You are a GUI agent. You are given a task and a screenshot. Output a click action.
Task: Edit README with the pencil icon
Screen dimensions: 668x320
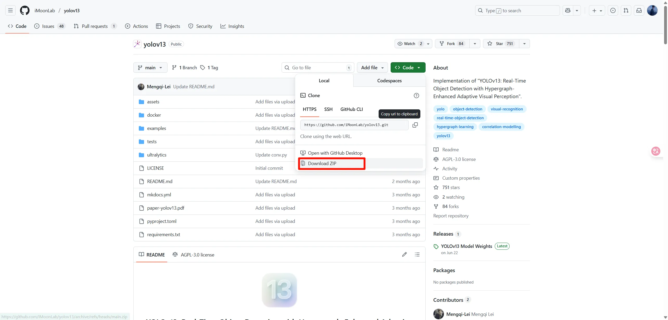pos(404,254)
